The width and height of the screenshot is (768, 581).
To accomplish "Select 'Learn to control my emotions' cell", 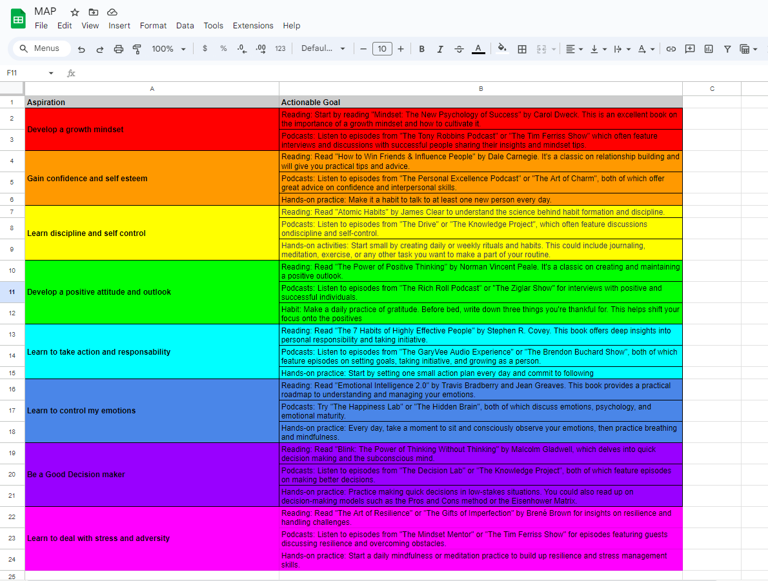I will pos(152,411).
